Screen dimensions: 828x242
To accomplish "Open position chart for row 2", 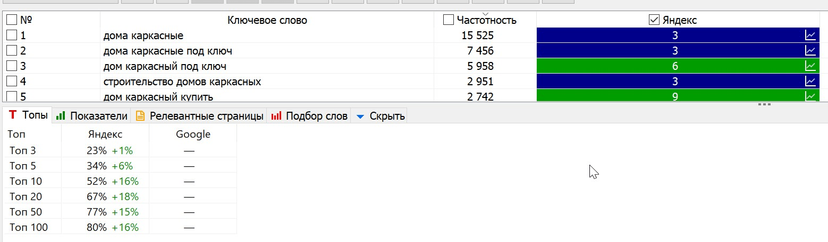I will 810,51.
